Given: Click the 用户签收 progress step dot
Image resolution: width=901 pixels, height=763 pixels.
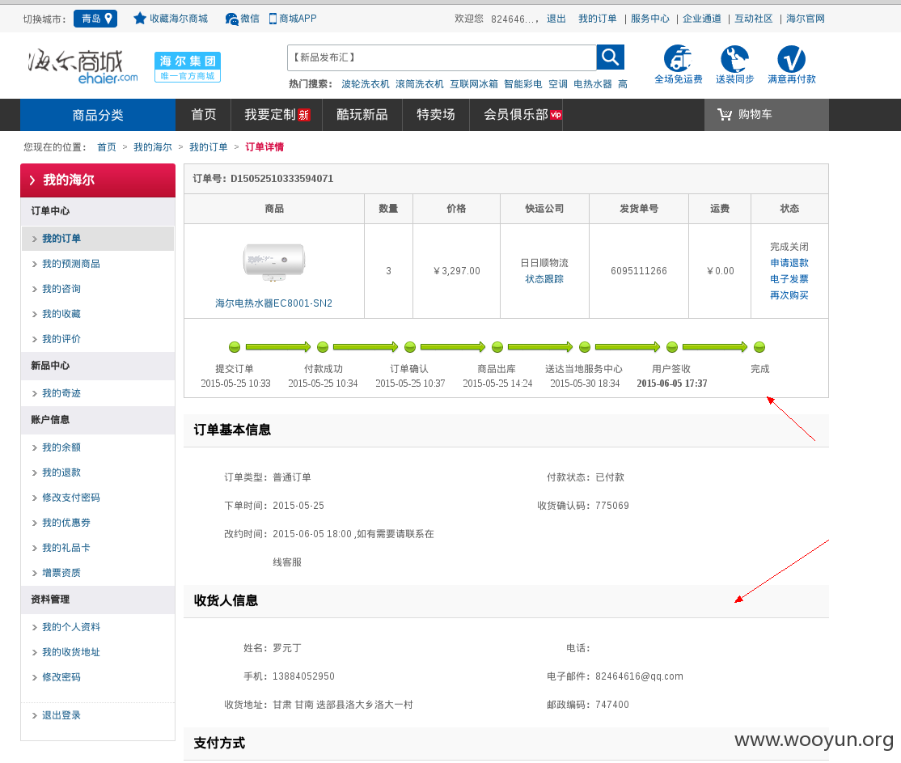Looking at the screenshot, I should click(x=672, y=347).
